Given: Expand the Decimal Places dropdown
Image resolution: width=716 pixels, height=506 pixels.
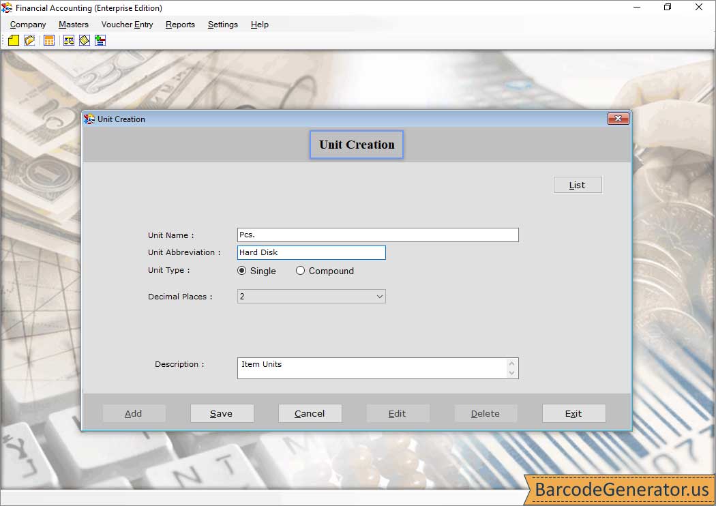Looking at the screenshot, I should (x=379, y=297).
